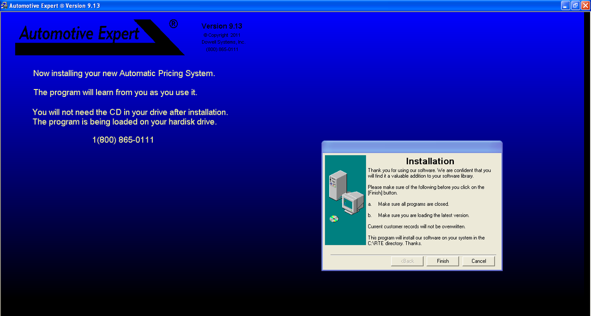This screenshot has width=591, height=316.
Task: Click the yellow phone number 1(800) 865-0111
Action: click(123, 140)
